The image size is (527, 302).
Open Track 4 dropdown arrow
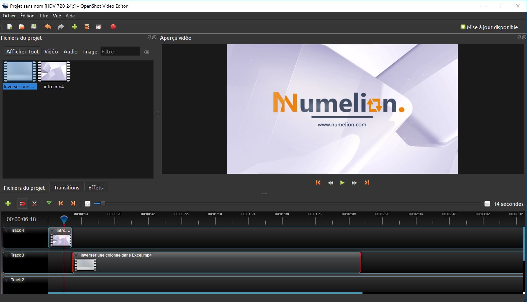7,231
